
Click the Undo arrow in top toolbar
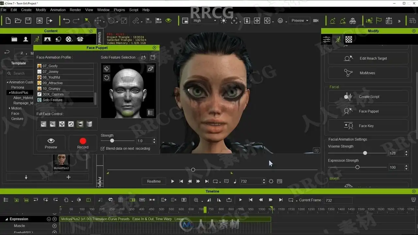pyautogui.click(x=66, y=21)
